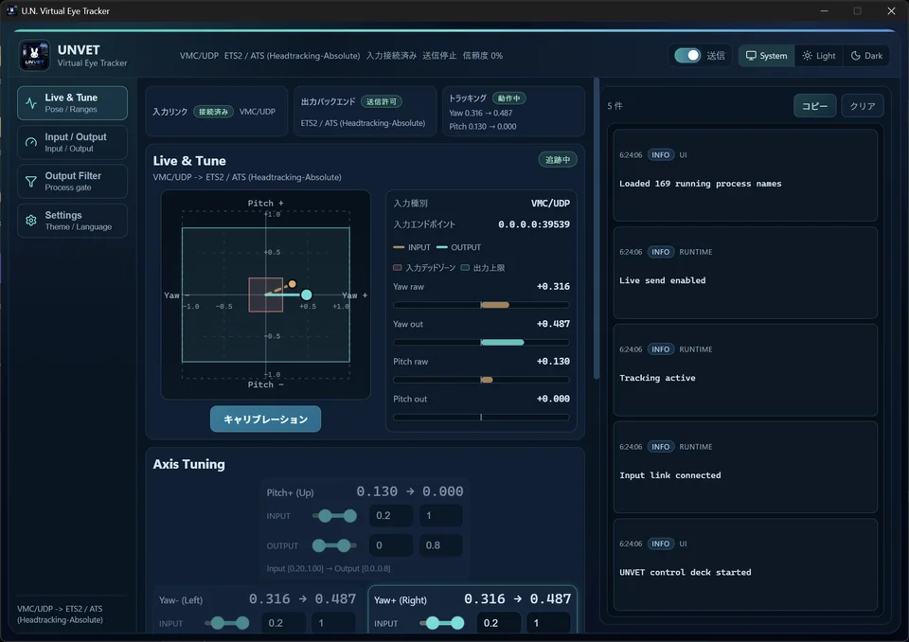Open the Input / Output page
909x642 pixels.
73,143
